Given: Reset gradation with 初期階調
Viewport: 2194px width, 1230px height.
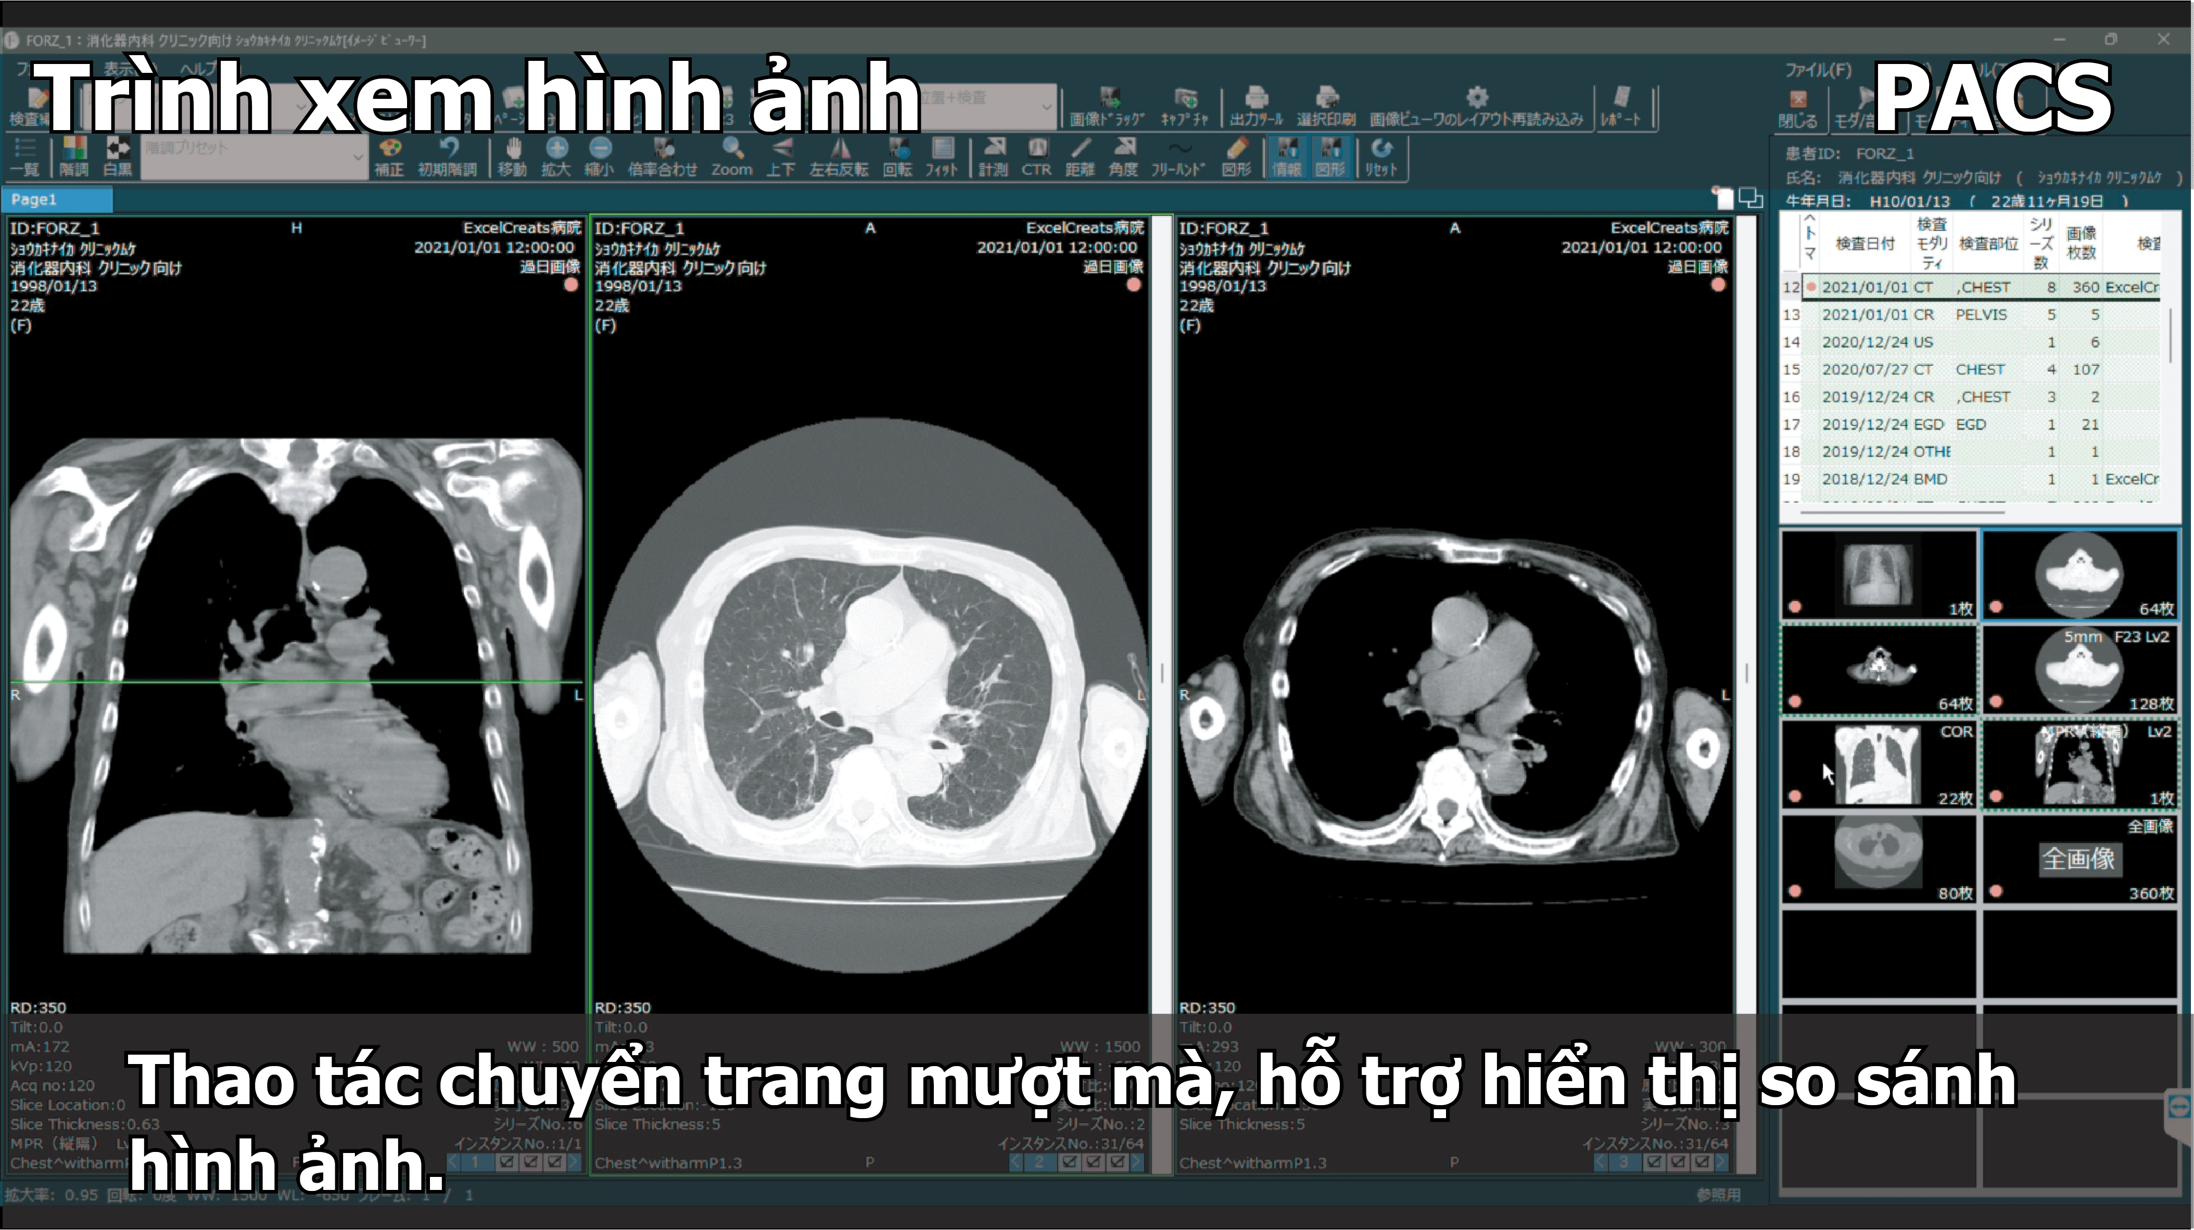Looking at the screenshot, I should click(447, 157).
